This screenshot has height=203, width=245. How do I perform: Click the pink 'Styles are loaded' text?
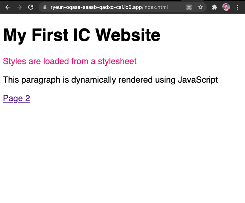click(70, 61)
